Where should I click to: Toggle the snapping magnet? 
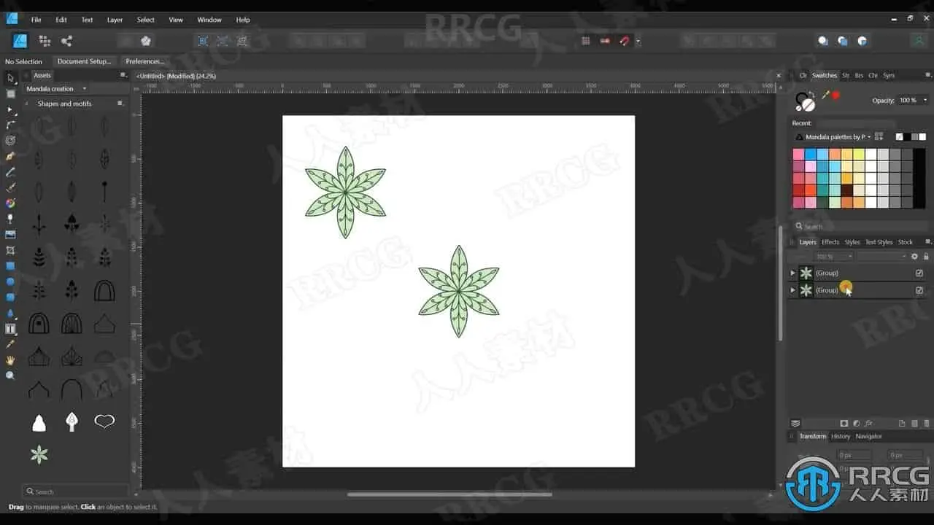(x=624, y=41)
